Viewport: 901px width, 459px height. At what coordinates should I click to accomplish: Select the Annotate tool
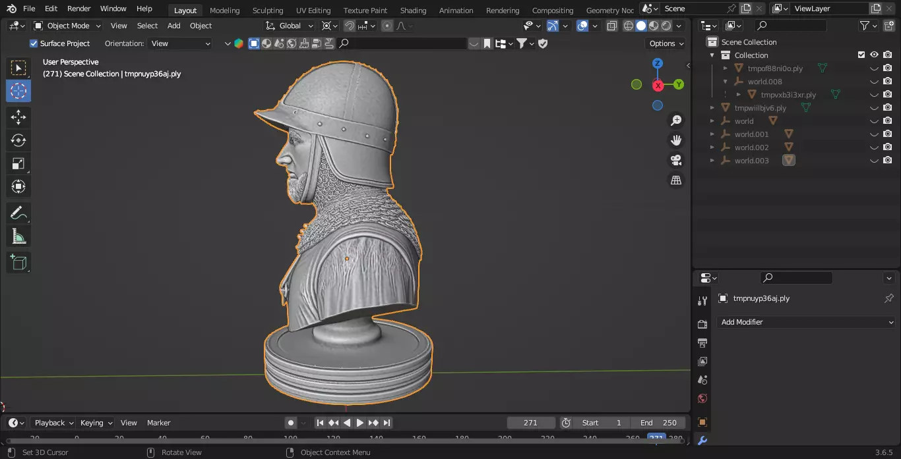coord(18,213)
